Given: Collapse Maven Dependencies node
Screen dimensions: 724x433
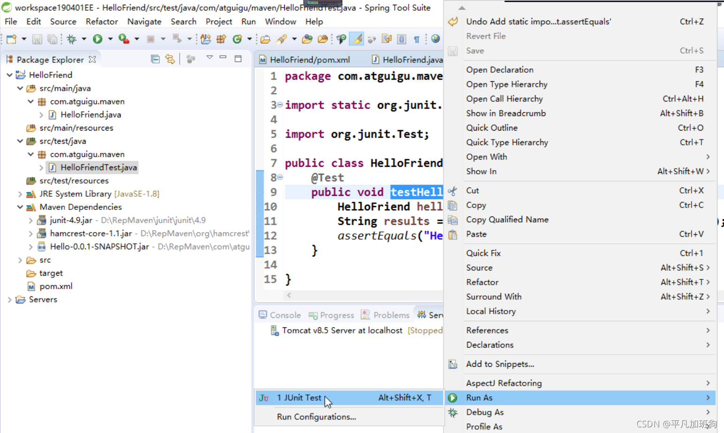Looking at the screenshot, I should coord(20,207).
